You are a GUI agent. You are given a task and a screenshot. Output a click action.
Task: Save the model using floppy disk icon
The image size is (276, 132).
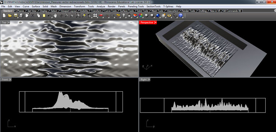click(x=16, y=16)
